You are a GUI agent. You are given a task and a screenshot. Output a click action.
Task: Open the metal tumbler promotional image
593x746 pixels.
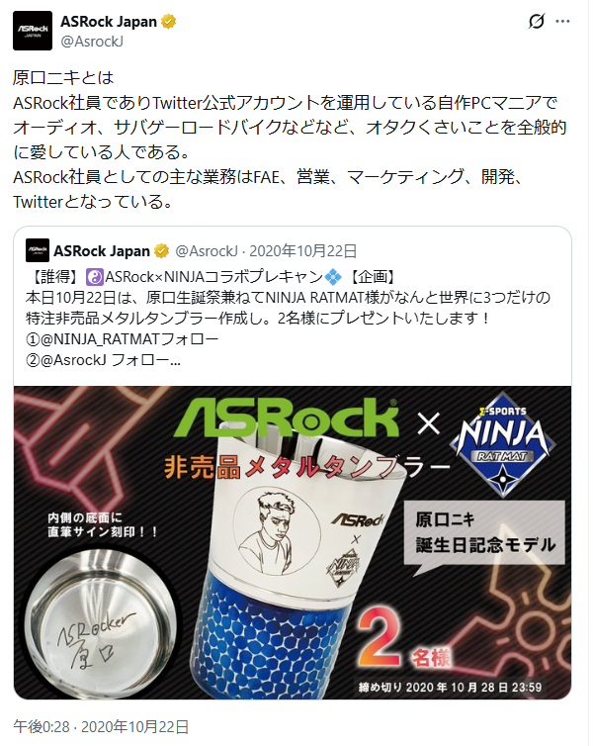(293, 542)
